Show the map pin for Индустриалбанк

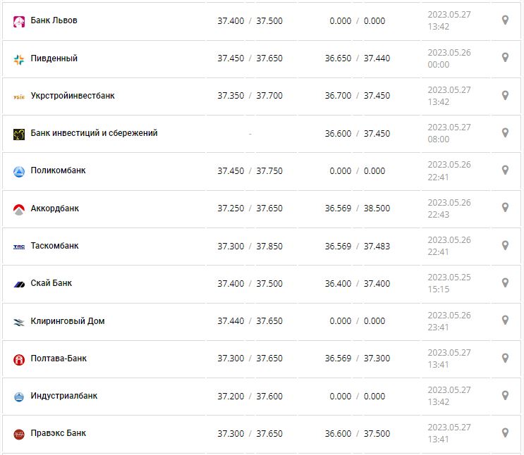tap(505, 395)
